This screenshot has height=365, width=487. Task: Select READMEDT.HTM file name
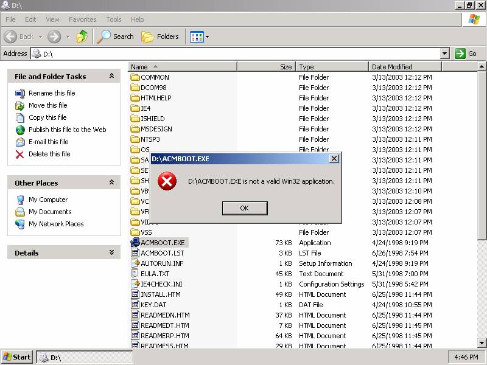click(165, 325)
